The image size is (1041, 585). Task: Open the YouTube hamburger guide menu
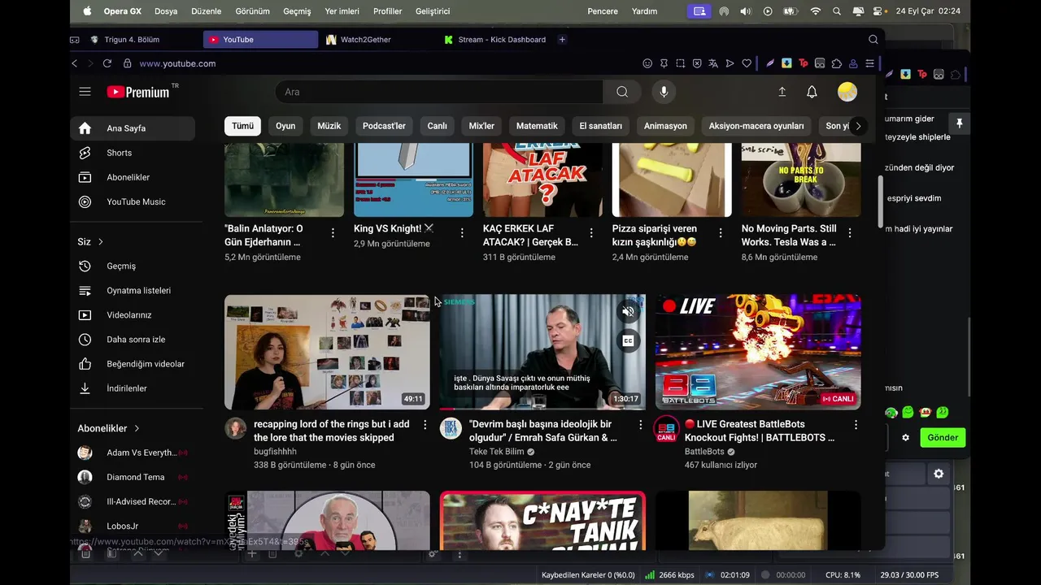85,92
